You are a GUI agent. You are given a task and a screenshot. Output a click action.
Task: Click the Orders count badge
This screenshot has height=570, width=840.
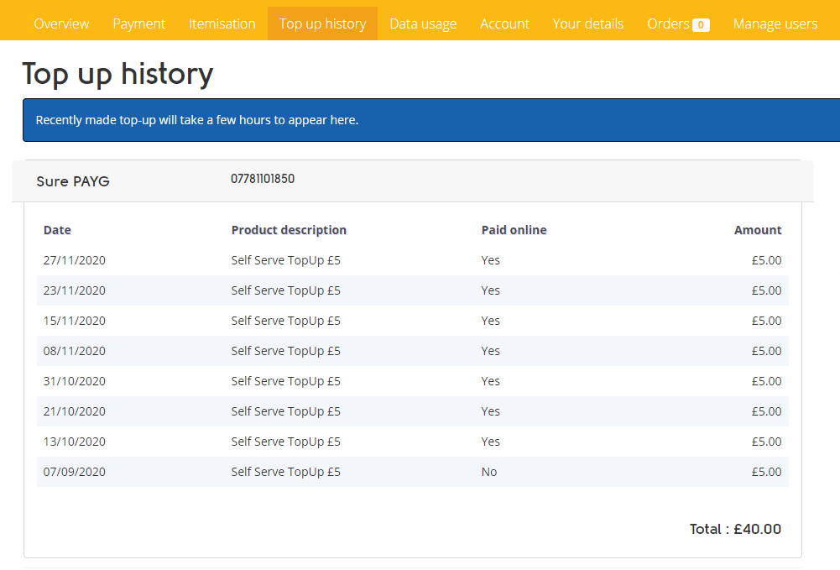701,25
